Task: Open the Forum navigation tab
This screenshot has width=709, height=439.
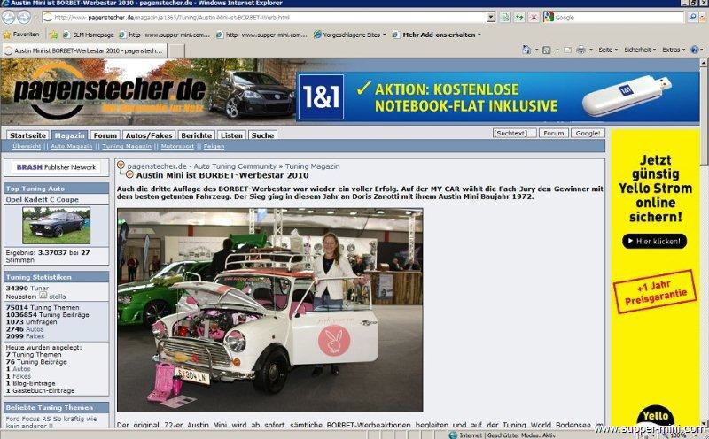Action: click(x=105, y=135)
